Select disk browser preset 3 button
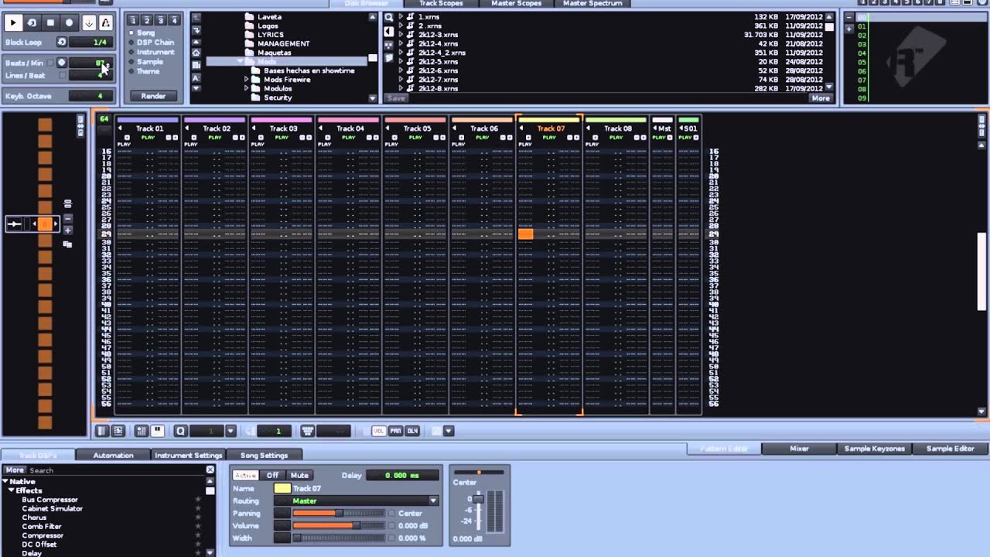This screenshot has width=990, height=557. [160, 20]
